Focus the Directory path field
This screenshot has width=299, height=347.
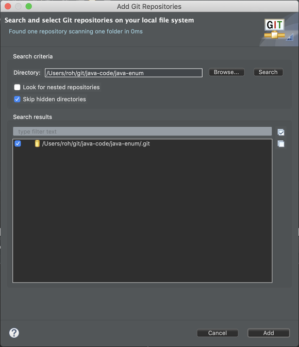124,73
